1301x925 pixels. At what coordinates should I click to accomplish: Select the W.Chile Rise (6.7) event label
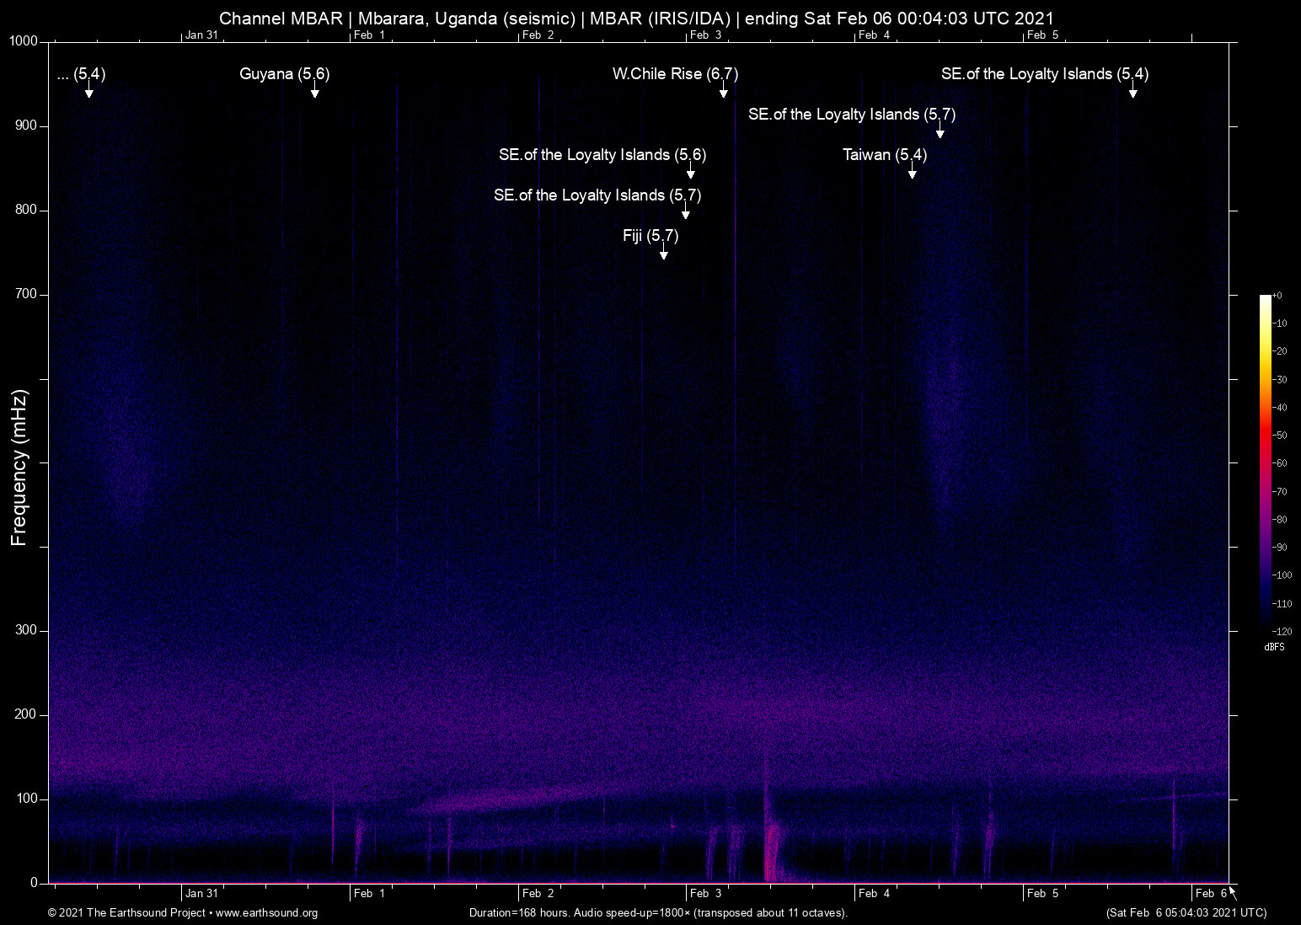674,74
